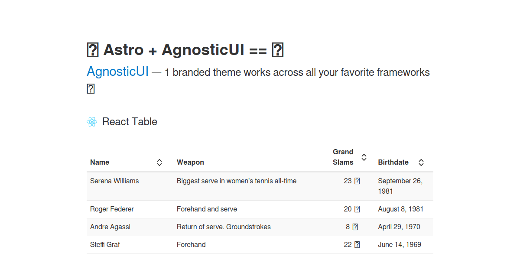The image size is (520, 273).
Task: Click info icon beside Roger Federer's 20 slams
Action: (x=357, y=209)
